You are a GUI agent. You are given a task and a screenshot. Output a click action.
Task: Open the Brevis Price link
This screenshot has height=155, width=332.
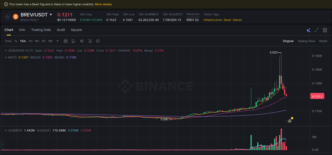(30, 20)
